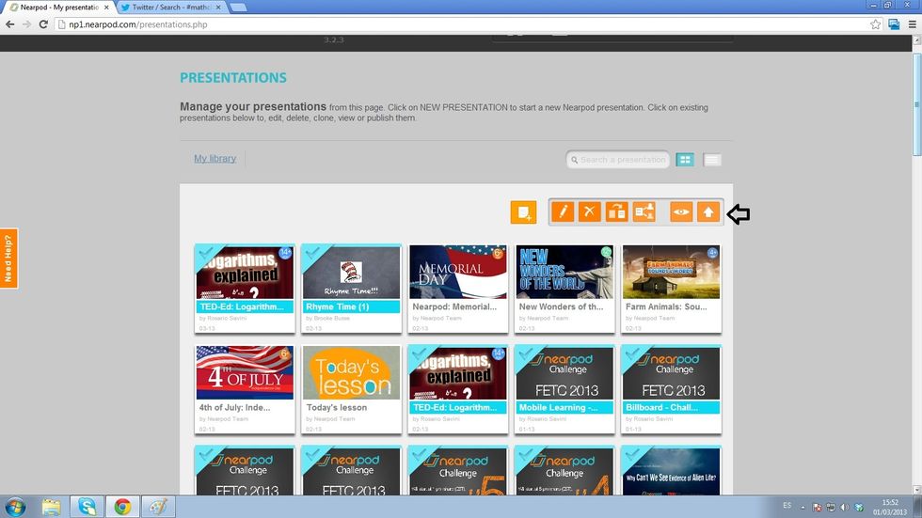Click the pencil Edit presentation icon
This screenshot has width=922, height=518.
tap(563, 212)
